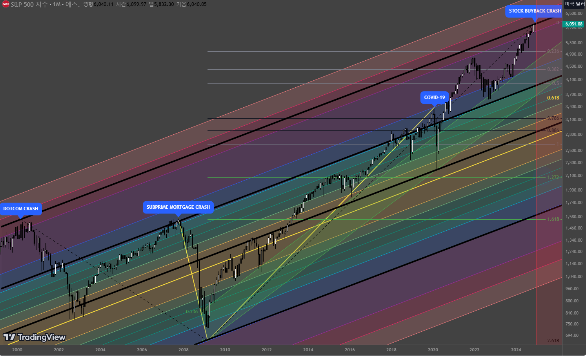Click the 6,500.00 price axis label
The height and width of the screenshot is (356, 586).
coord(574,13)
